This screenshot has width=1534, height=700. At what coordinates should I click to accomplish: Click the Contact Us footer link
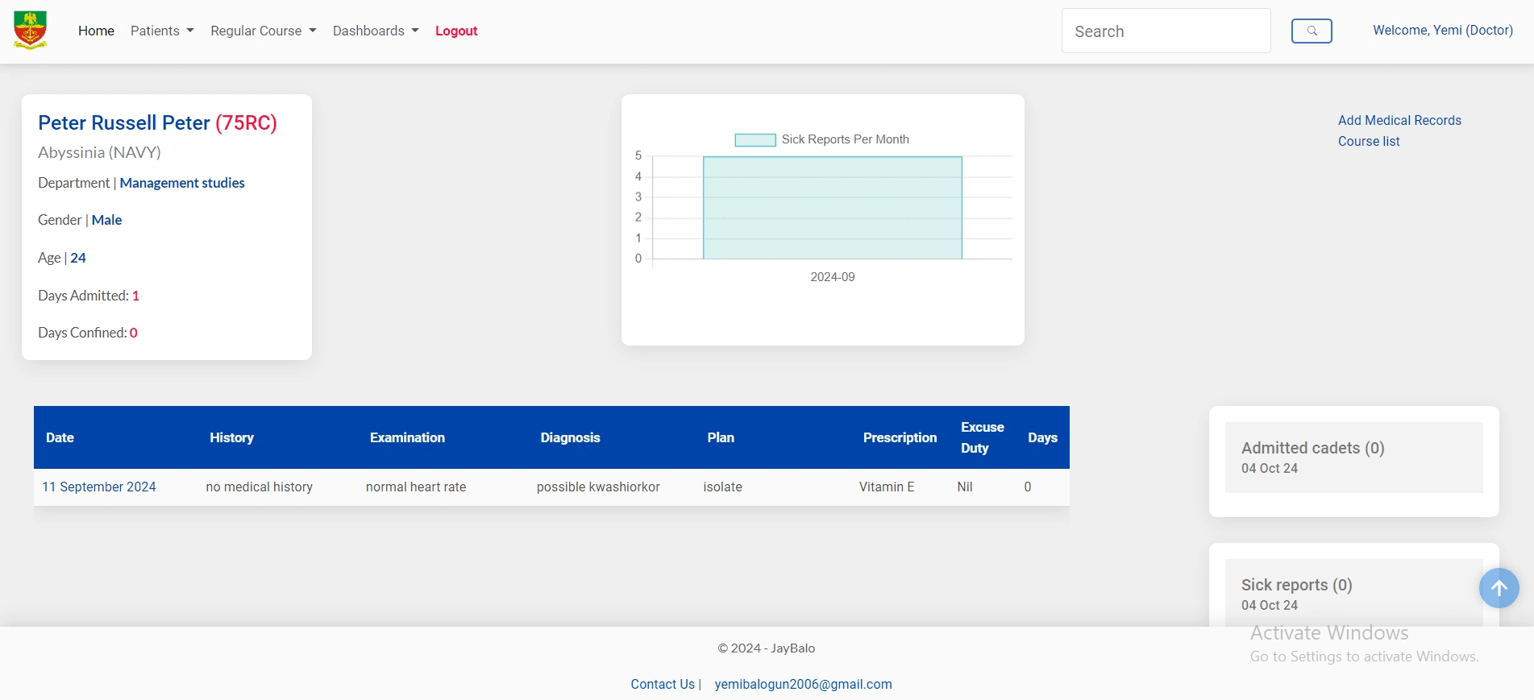click(x=663, y=684)
